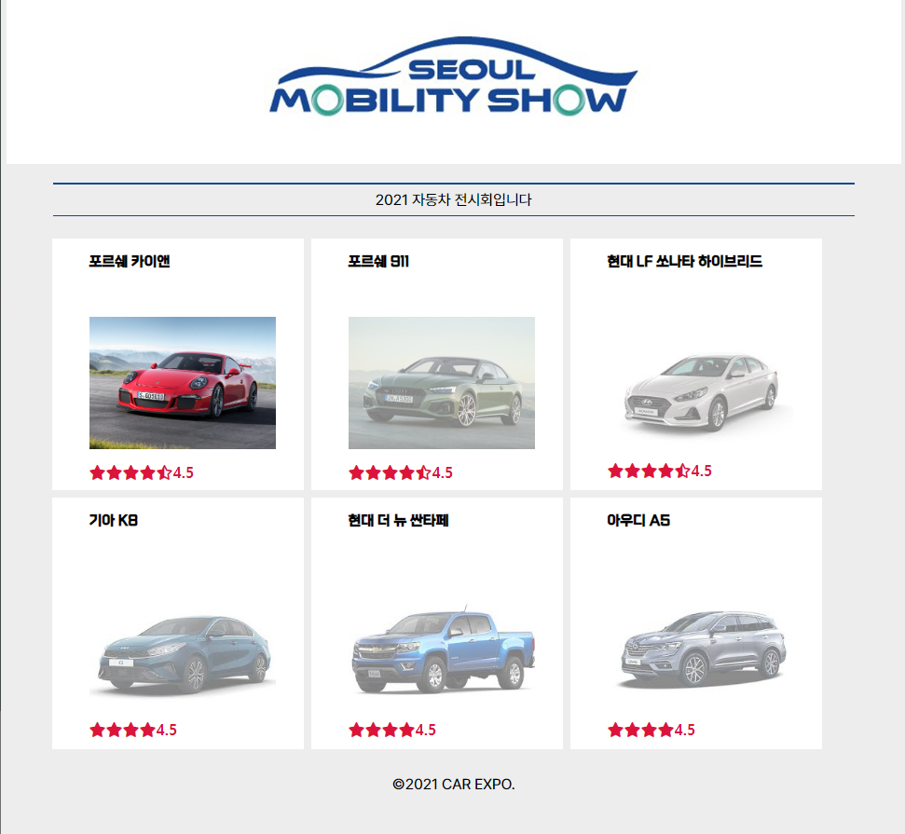Click the fourth star under 기아 K8

coord(148,731)
